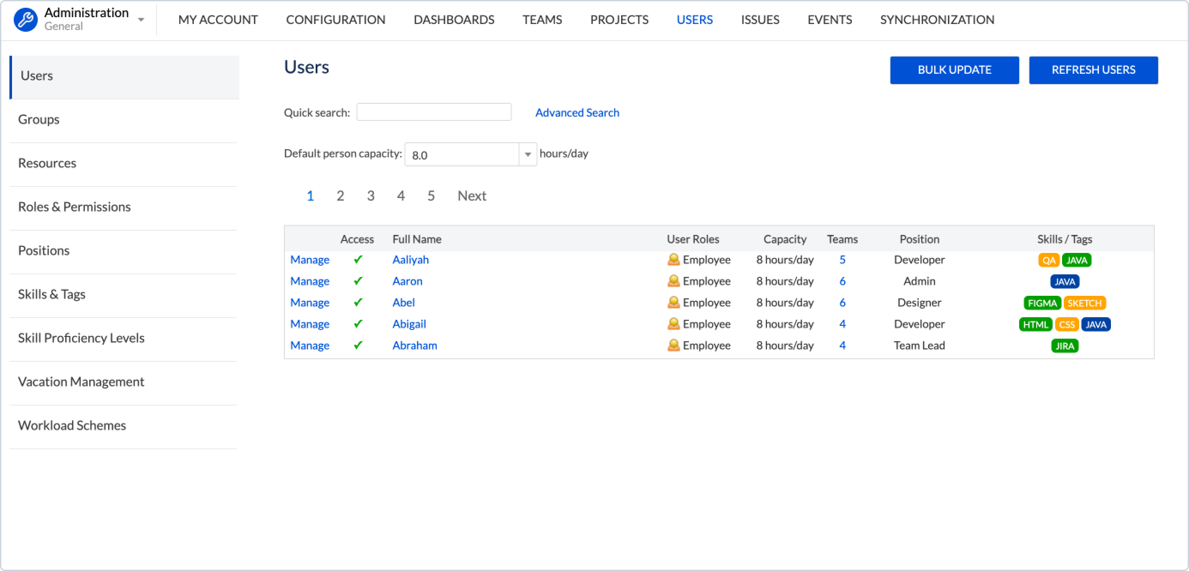Click Aaliyah's Employee role user icon
Viewport: 1189px width, 571px height.
tap(673, 260)
